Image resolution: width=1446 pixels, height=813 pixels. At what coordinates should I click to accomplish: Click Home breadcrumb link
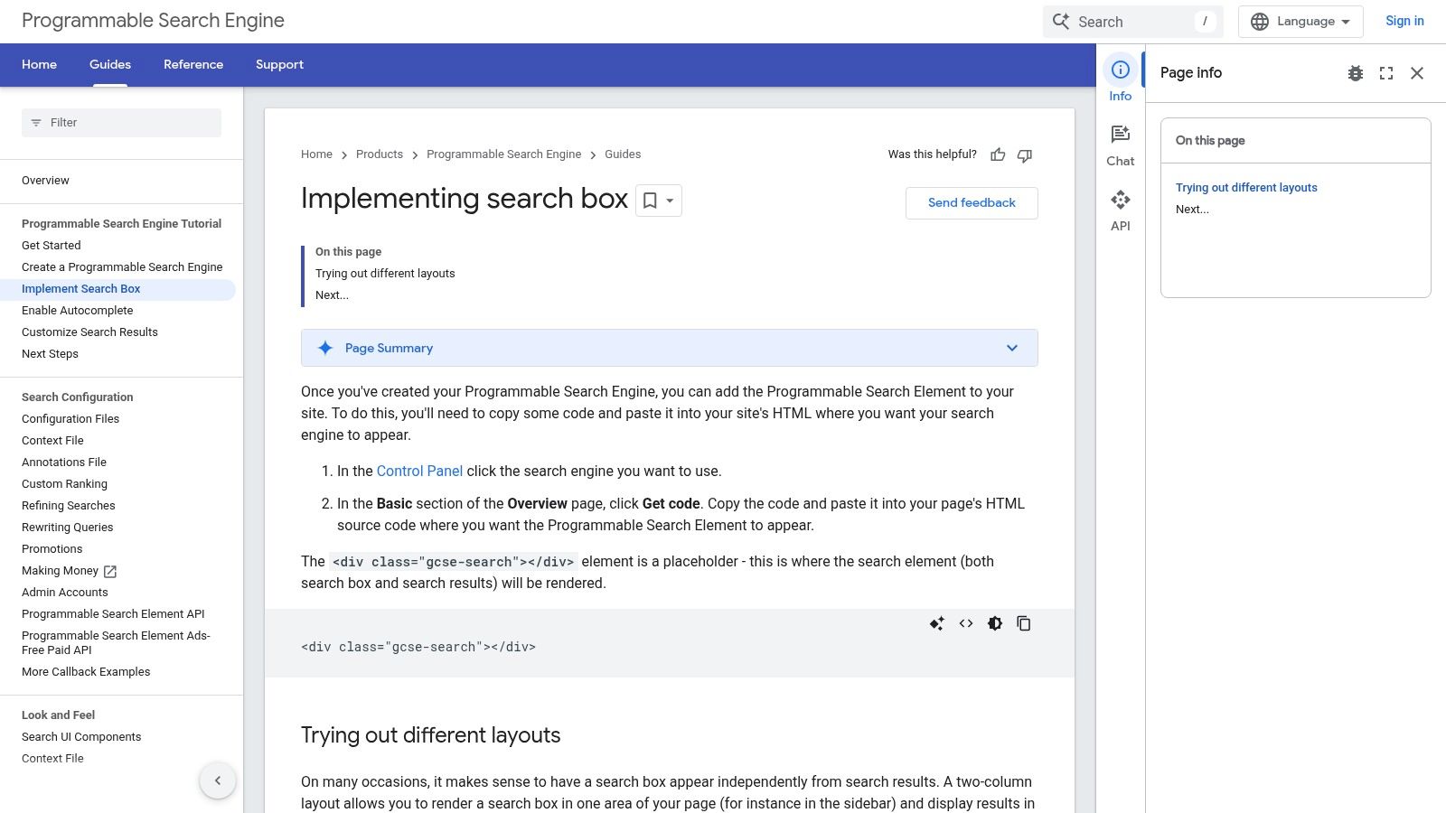(316, 154)
